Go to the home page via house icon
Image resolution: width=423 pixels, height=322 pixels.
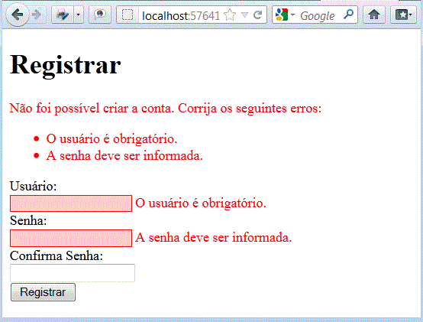374,15
